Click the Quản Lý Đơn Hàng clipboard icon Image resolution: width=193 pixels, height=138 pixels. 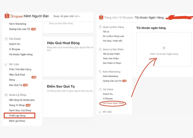coord(100,27)
